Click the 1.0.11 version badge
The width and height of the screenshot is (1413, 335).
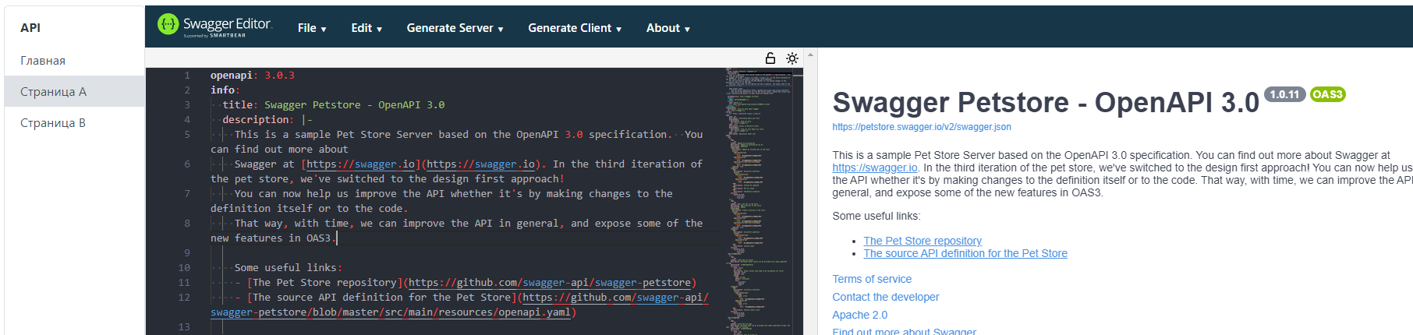(1284, 94)
